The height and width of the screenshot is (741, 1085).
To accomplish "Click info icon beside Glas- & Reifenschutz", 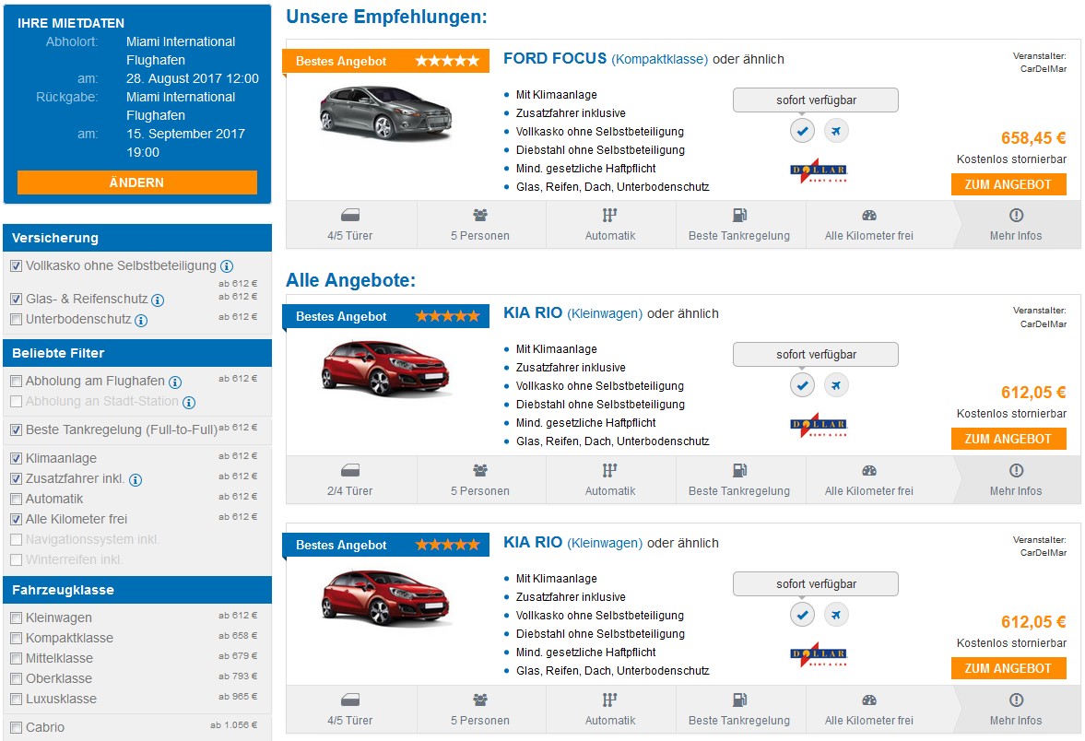I will click(158, 300).
